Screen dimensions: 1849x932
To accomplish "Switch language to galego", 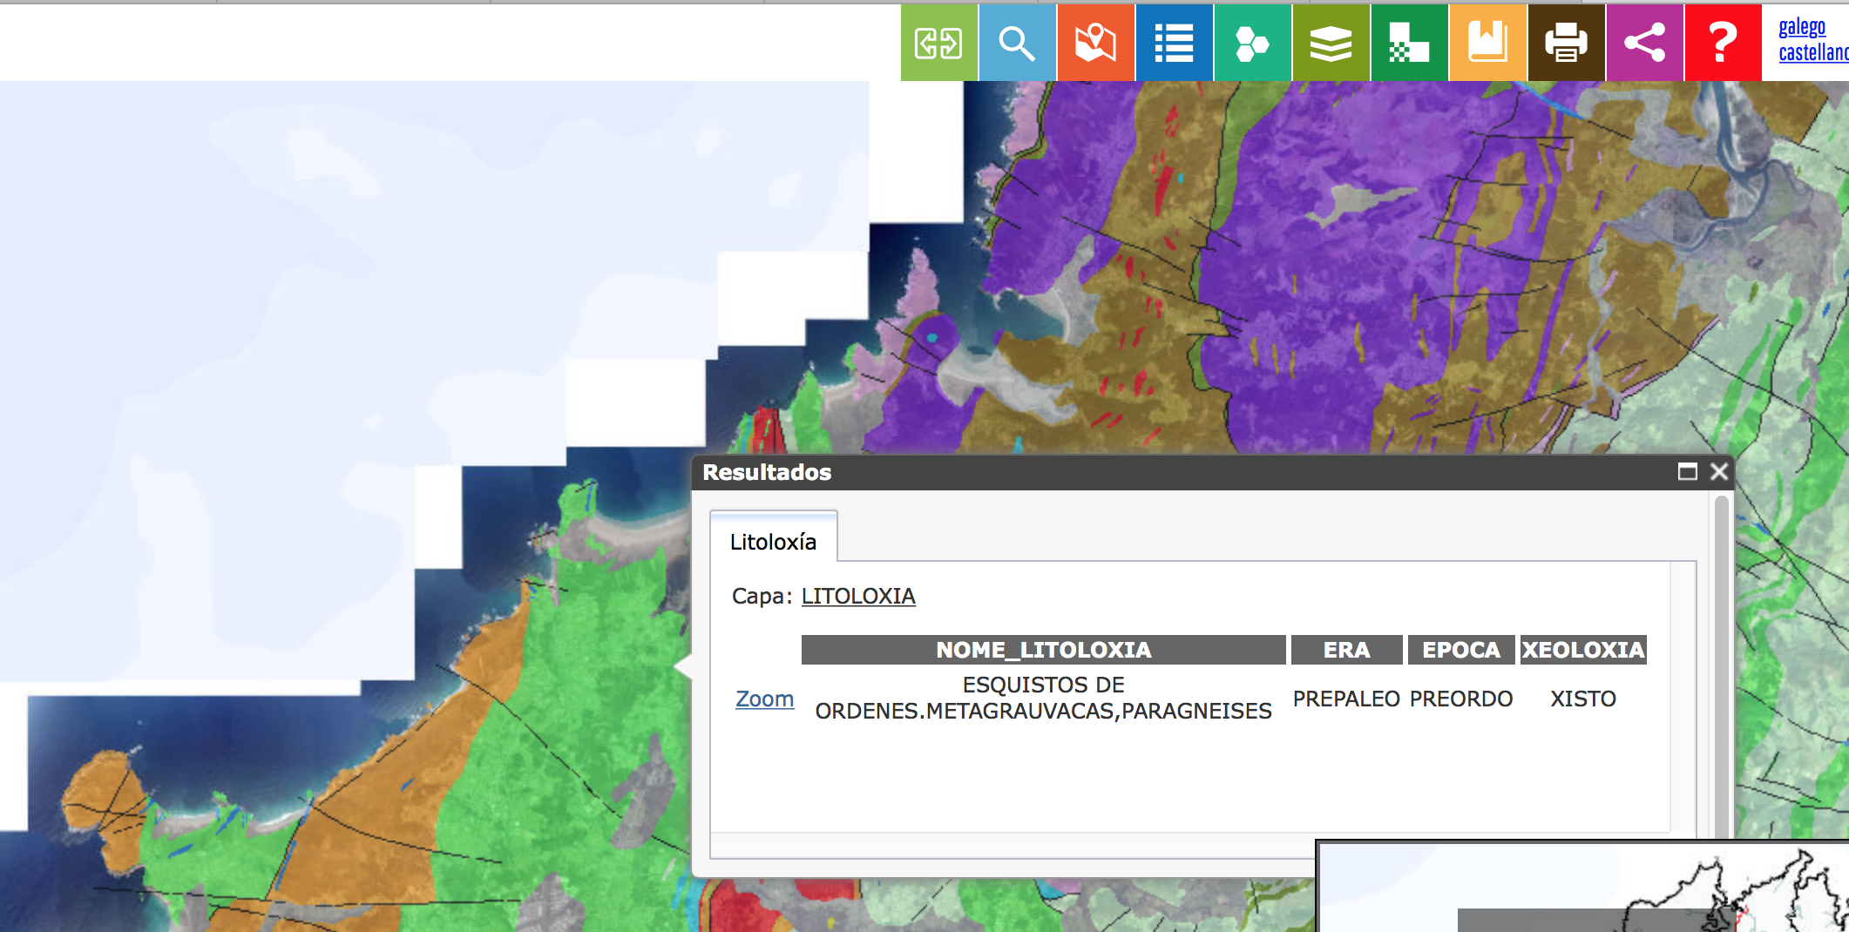I will point(1801,27).
